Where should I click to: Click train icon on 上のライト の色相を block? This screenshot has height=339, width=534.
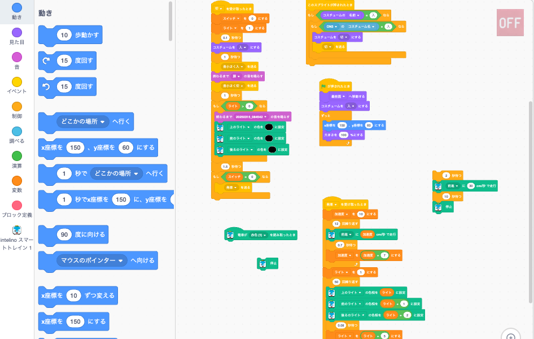[331, 293]
